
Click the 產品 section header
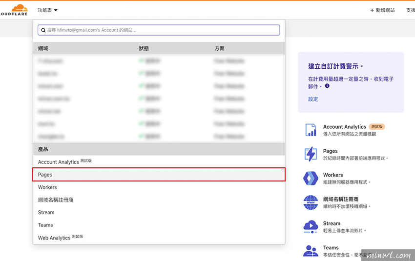pyautogui.click(x=43, y=149)
